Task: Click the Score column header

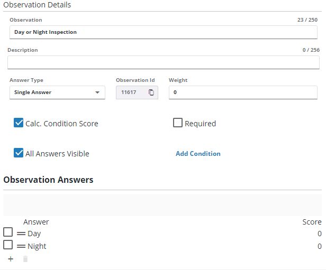Action: coord(312,222)
